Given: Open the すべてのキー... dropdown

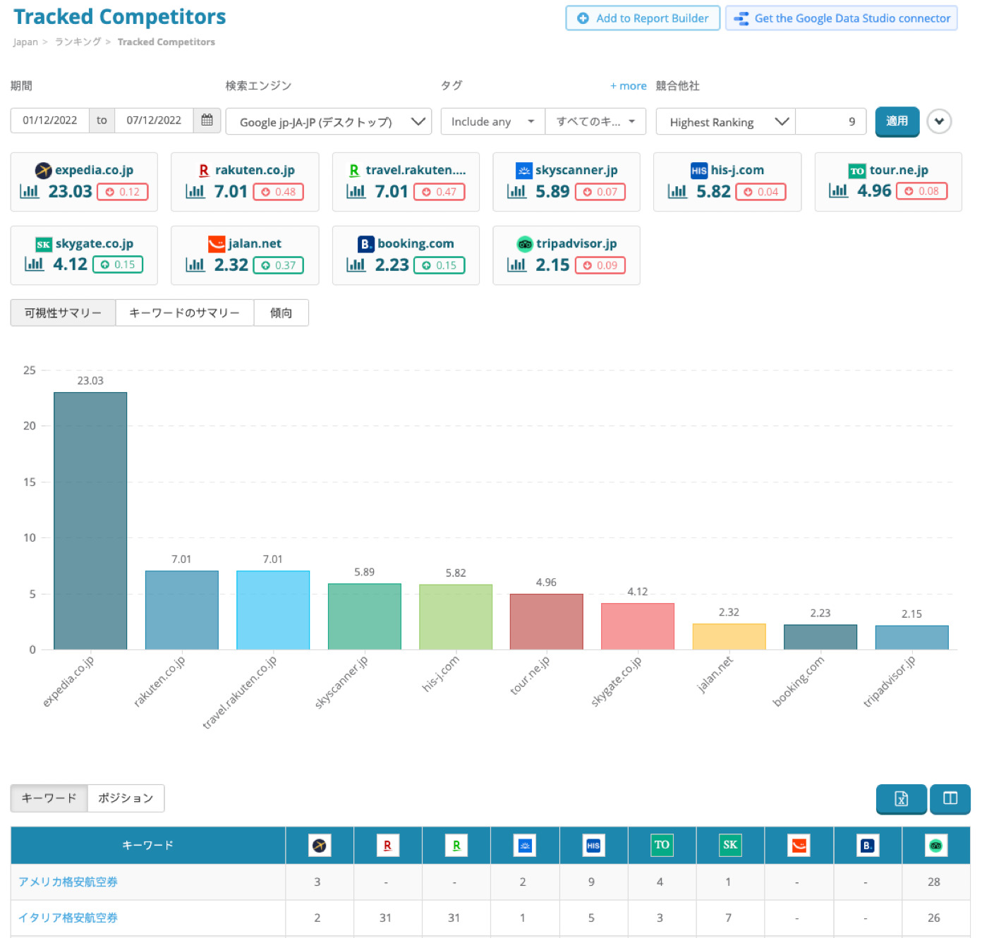Looking at the screenshot, I should [x=595, y=121].
